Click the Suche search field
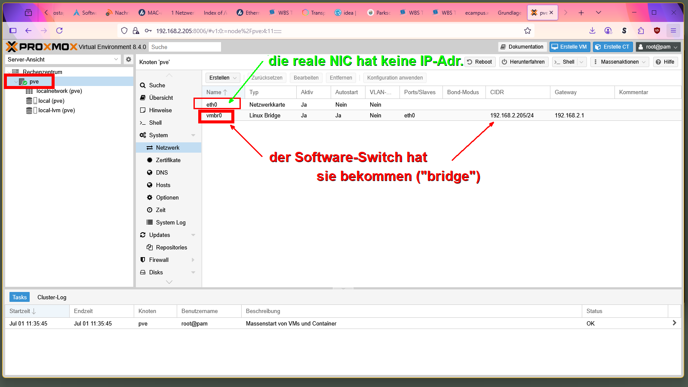 pyautogui.click(x=185, y=47)
